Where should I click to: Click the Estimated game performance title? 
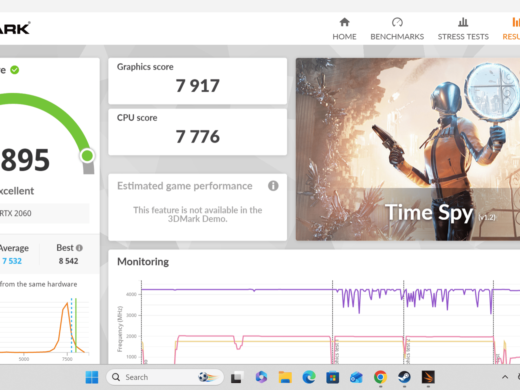185,186
